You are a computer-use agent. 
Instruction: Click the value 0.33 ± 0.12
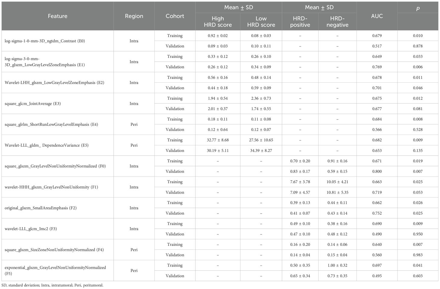(218, 56)
